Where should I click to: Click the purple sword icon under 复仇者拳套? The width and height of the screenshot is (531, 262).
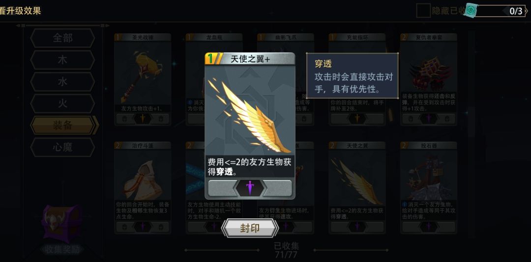(x=428, y=119)
